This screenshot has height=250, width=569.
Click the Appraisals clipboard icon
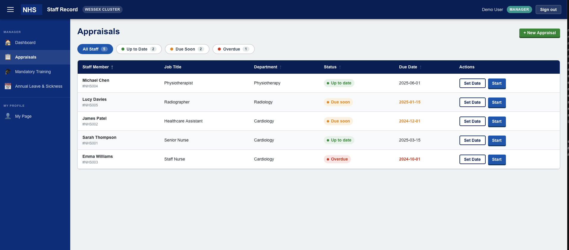(x=8, y=57)
